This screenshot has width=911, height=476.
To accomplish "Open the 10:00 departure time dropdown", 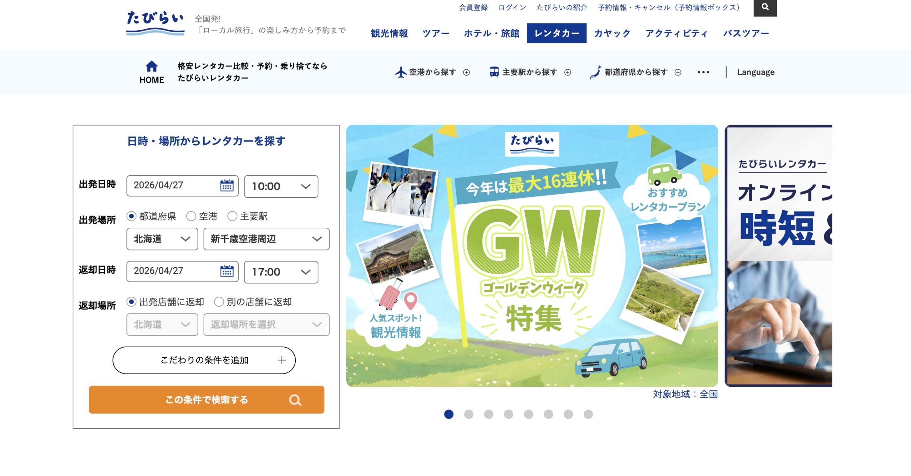I will [281, 186].
